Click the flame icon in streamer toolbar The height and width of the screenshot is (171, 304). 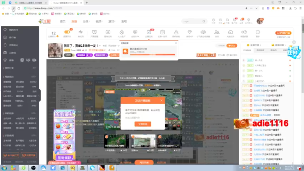(x=122, y=32)
